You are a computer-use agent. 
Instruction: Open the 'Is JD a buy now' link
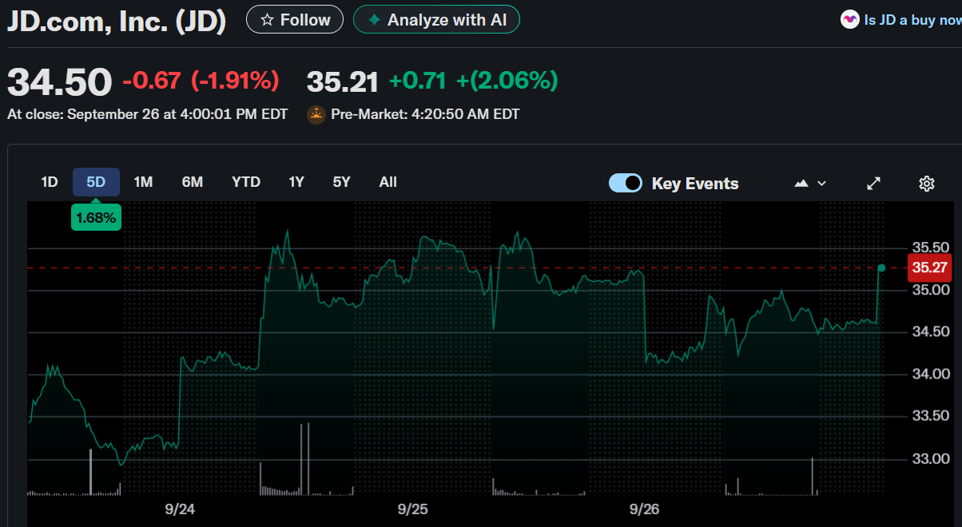pyautogui.click(x=912, y=20)
